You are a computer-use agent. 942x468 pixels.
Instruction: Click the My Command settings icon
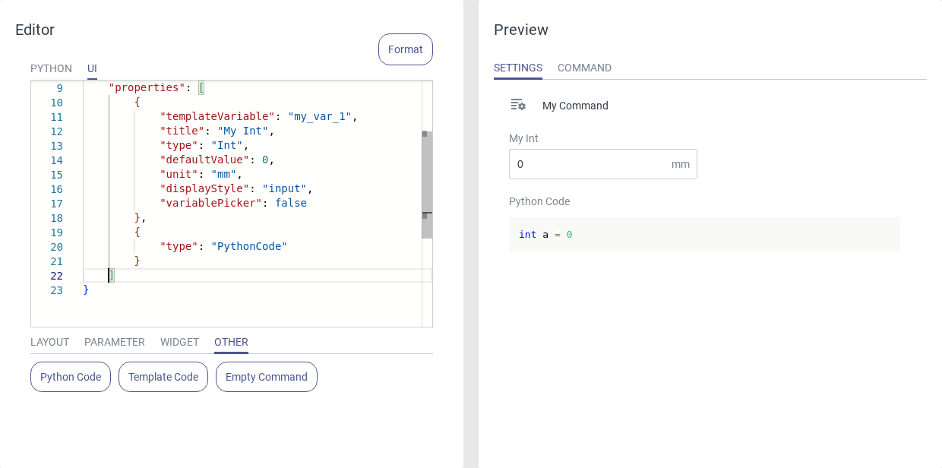518,105
